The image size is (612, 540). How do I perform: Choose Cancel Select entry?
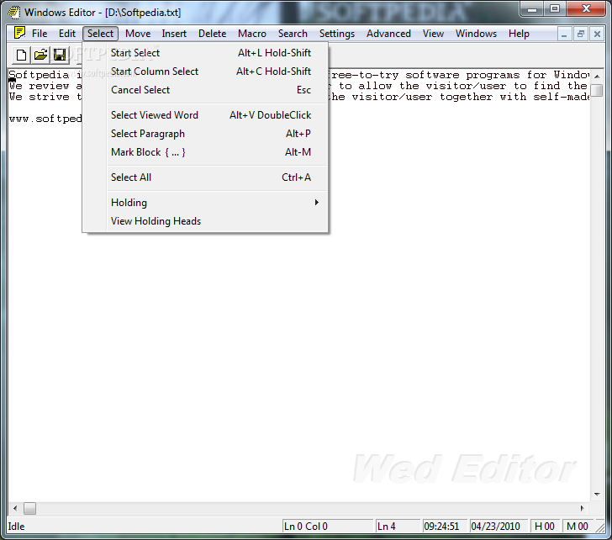[205, 90]
